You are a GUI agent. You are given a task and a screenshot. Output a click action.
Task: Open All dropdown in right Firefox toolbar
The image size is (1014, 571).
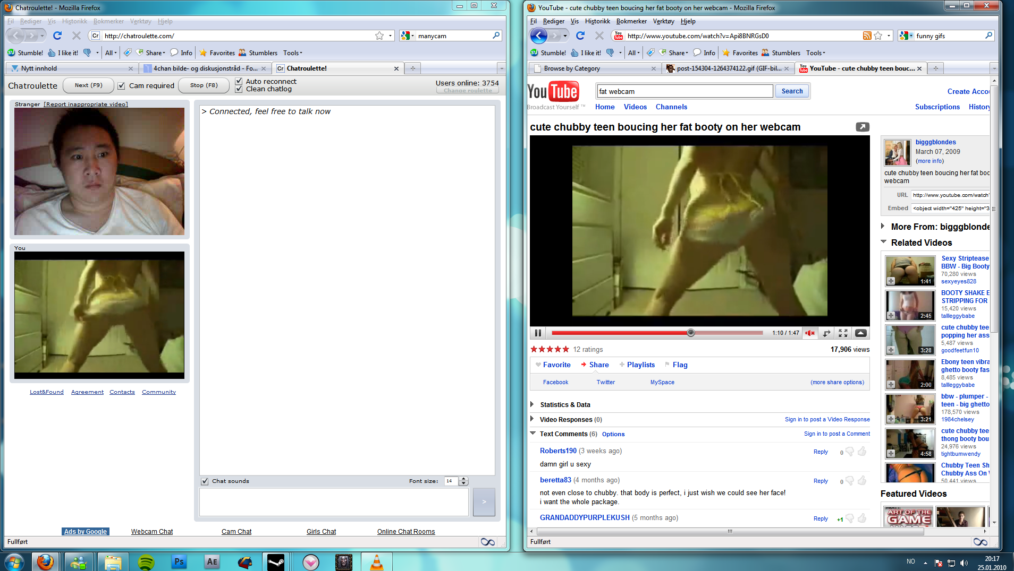tap(633, 53)
